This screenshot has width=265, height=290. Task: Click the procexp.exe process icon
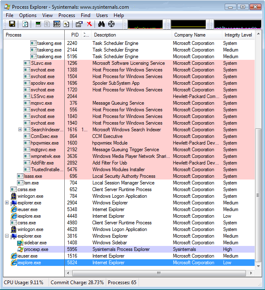[20, 249]
